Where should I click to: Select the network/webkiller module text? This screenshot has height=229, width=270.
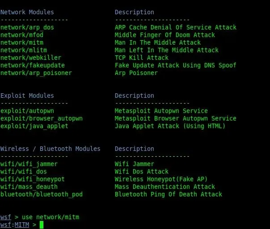click(x=30, y=58)
